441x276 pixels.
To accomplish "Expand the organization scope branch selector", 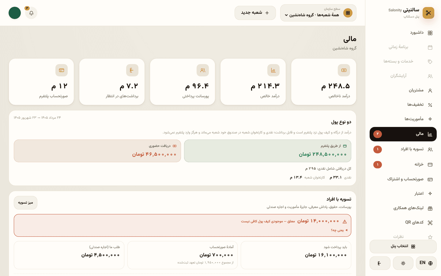I will [318, 13].
